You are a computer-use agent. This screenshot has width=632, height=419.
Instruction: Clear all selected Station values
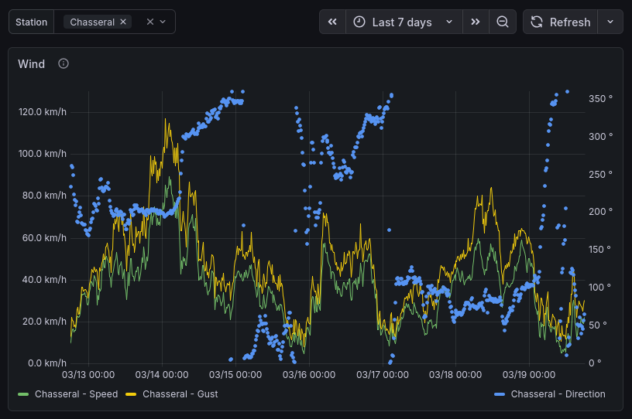[150, 22]
